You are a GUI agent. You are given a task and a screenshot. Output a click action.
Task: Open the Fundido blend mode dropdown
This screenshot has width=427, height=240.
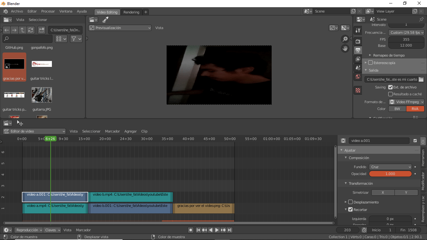390,167
